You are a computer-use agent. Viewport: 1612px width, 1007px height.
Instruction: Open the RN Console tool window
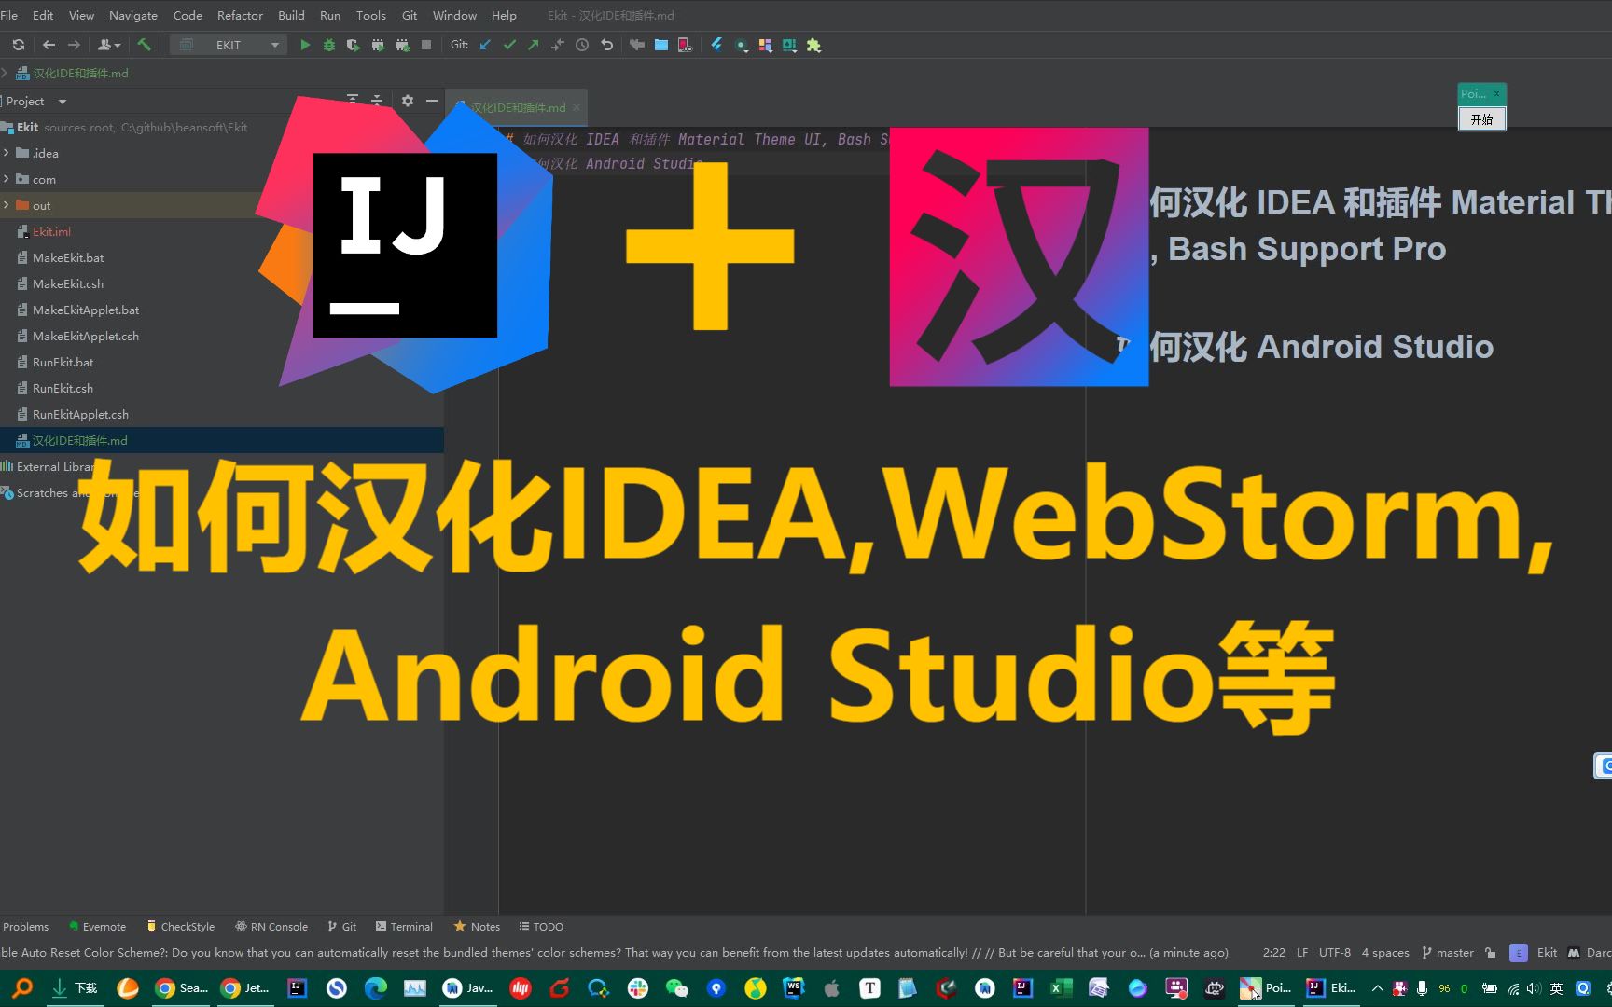[x=271, y=927]
